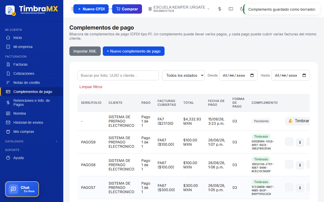Open the Chat en línea widget
The image size is (324, 202).
[x=22, y=189]
